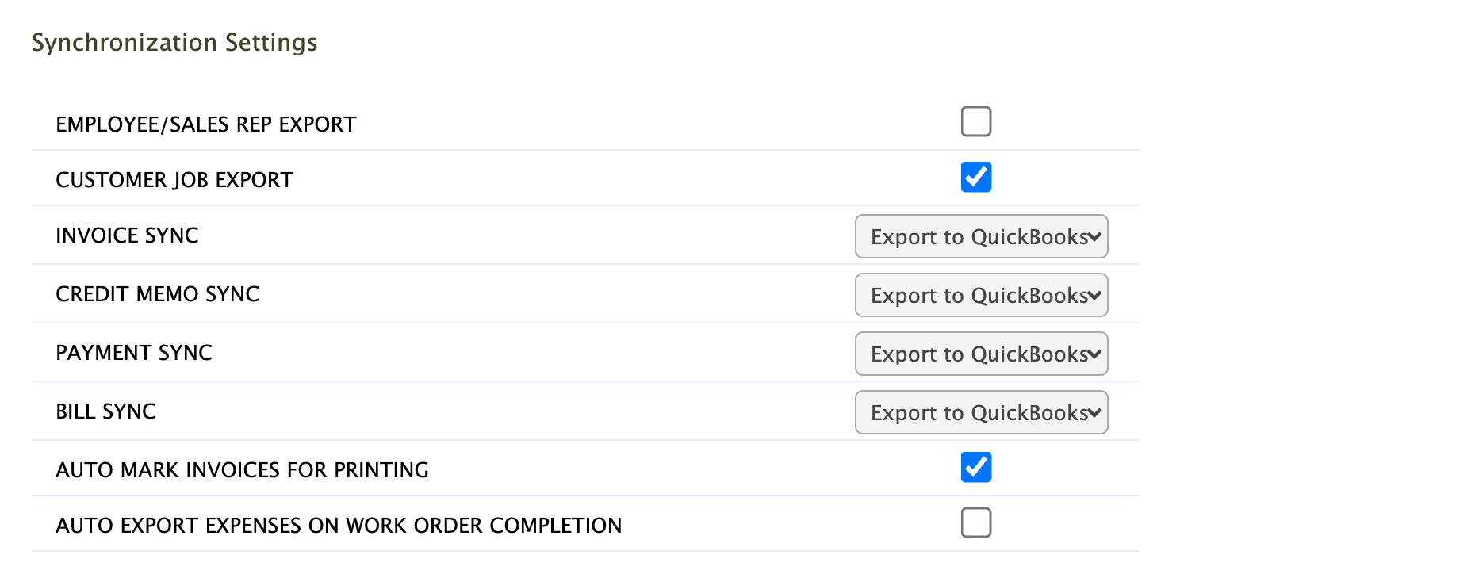Open the Credit Memo Sync dropdown
The image size is (1475, 574).
tap(982, 295)
